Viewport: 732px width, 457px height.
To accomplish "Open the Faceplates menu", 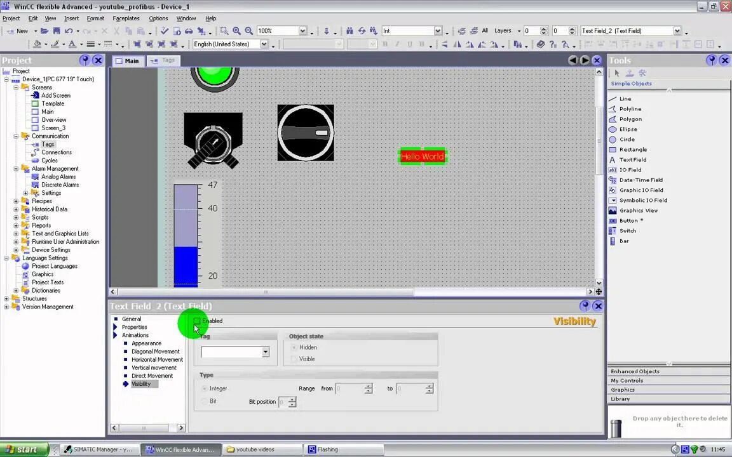I will tap(126, 18).
